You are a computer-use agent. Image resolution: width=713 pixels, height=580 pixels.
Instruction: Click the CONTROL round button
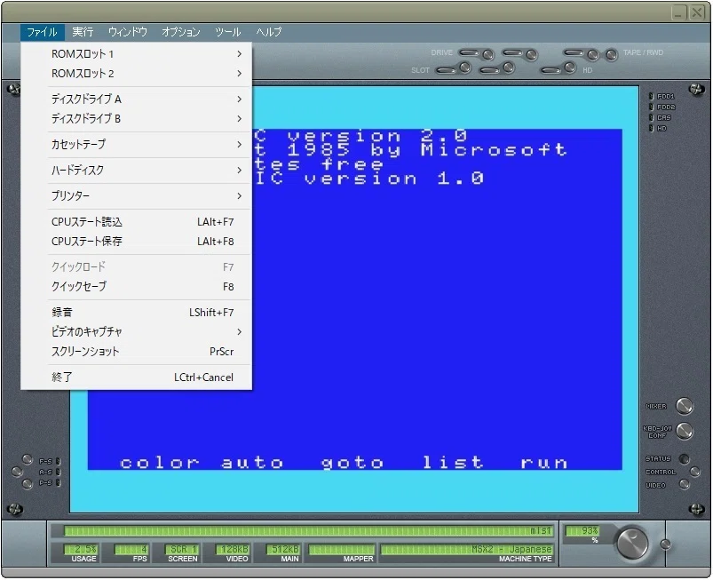[694, 472]
